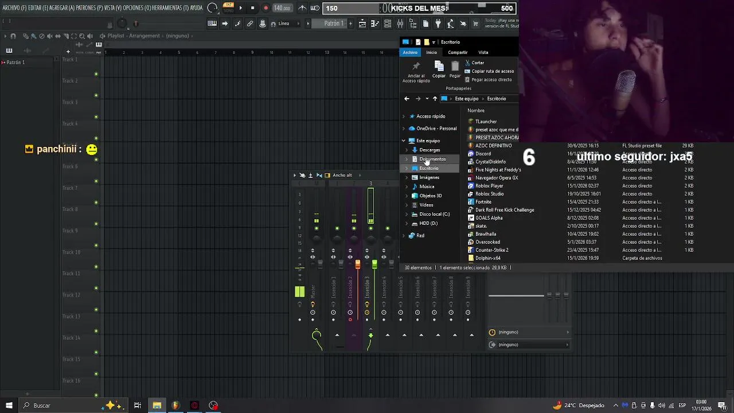The image size is (734, 413).
Task: Expand OneDrive - Personal tree node
Action: point(404,128)
